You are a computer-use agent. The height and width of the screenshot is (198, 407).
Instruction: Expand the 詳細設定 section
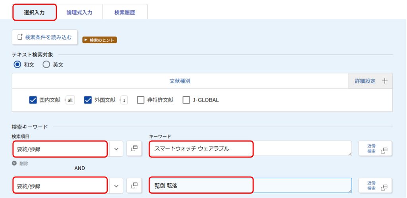(370, 81)
